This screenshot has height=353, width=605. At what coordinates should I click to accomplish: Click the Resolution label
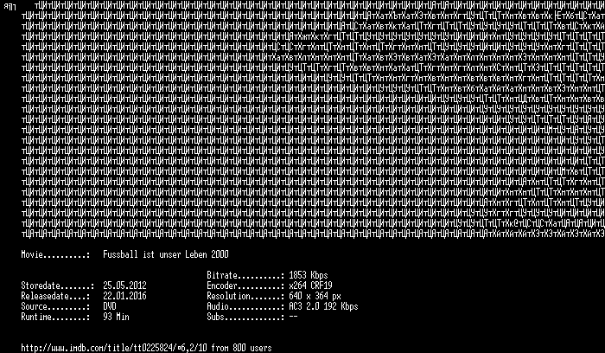point(245,296)
